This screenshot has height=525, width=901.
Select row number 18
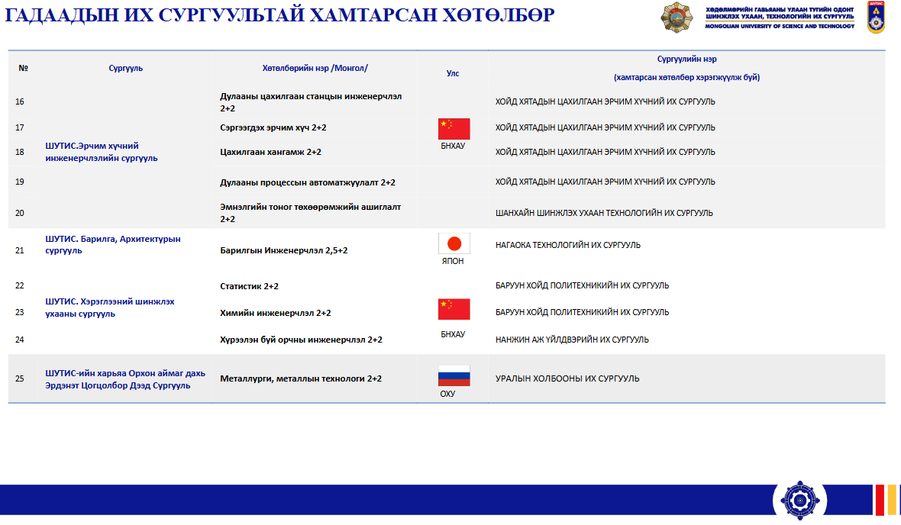[20, 152]
